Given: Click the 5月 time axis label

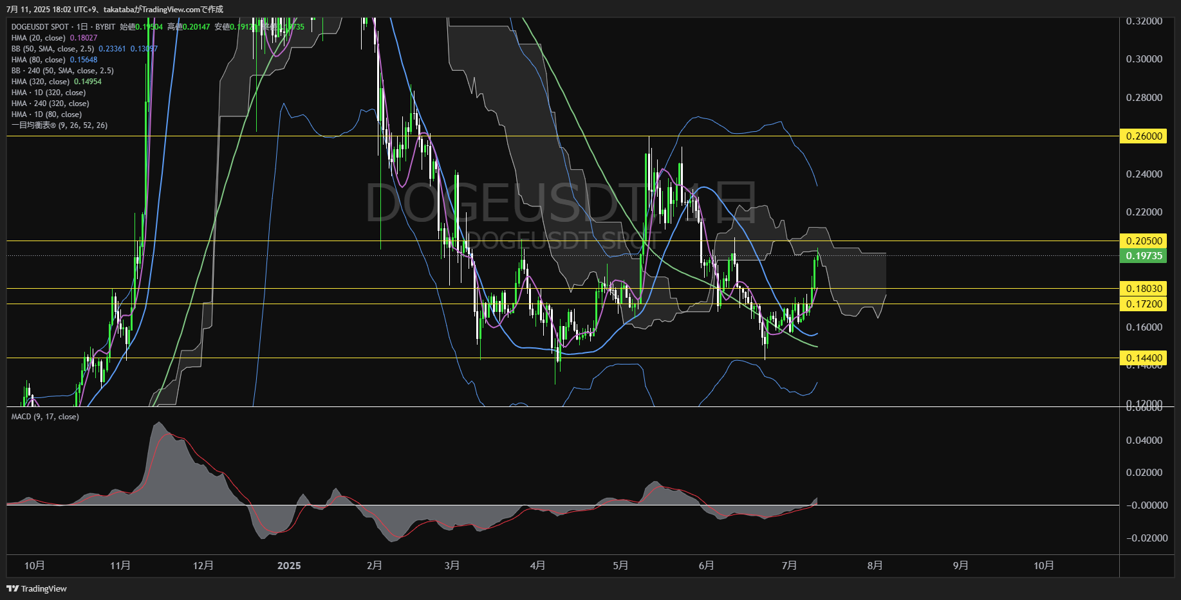Looking at the screenshot, I should [621, 565].
